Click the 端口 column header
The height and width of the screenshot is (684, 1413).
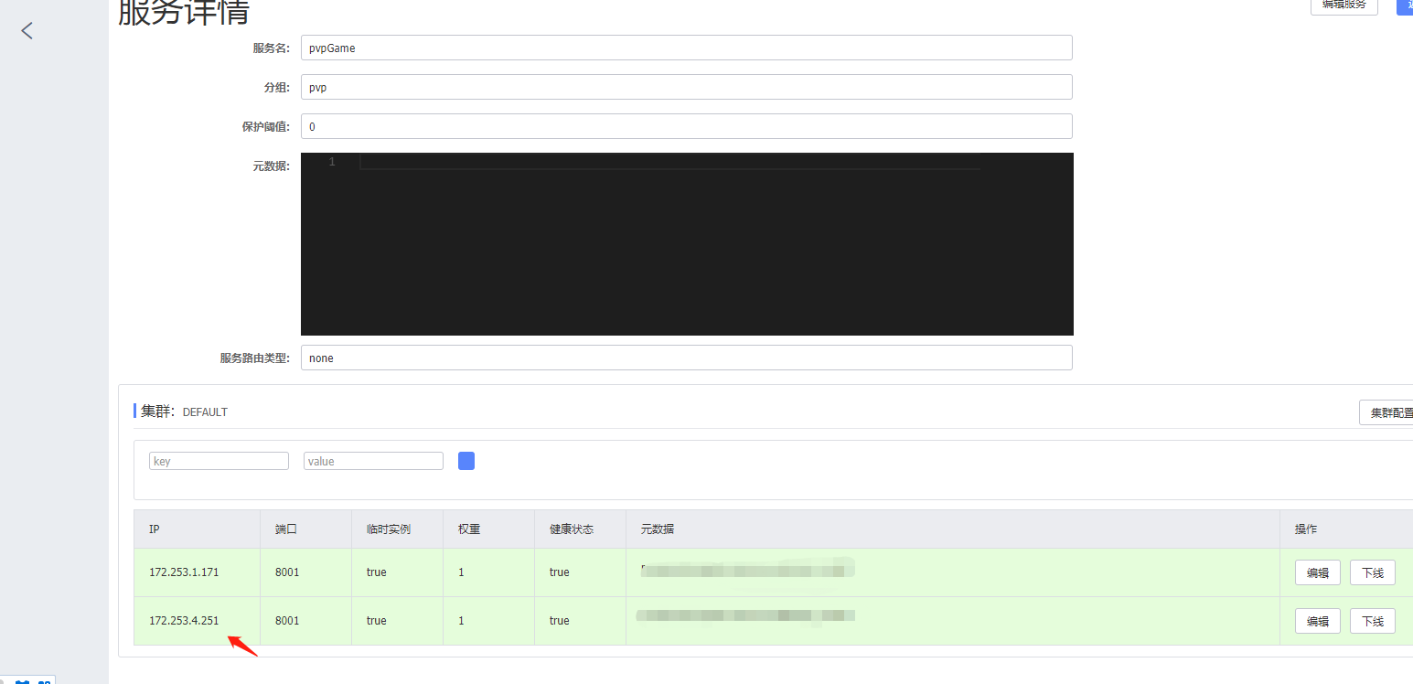(x=286, y=529)
